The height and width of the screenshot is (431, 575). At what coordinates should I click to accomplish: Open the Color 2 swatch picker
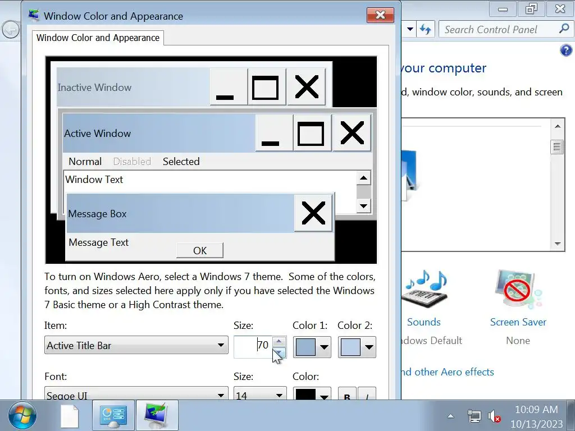coord(357,347)
